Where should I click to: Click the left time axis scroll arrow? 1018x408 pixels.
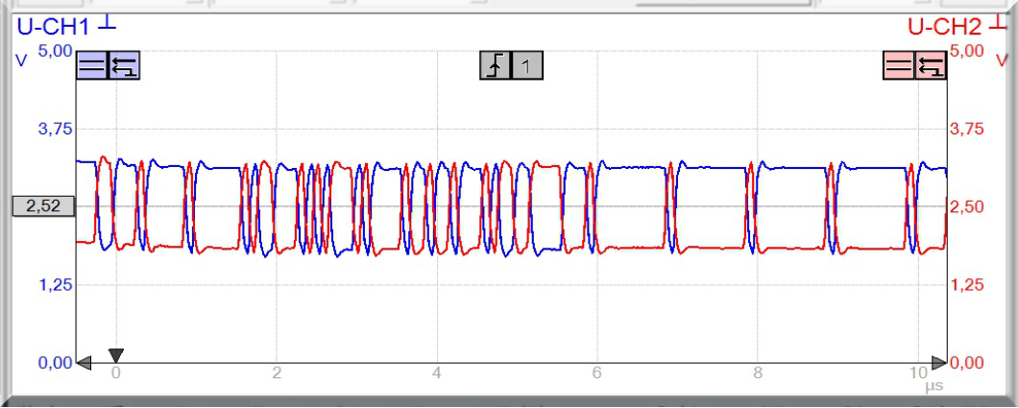pos(85,363)
